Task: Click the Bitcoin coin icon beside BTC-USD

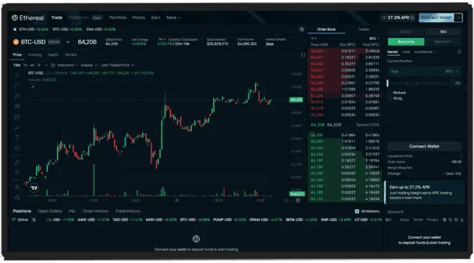Action: pyautogui.click(x=16, y=42)
